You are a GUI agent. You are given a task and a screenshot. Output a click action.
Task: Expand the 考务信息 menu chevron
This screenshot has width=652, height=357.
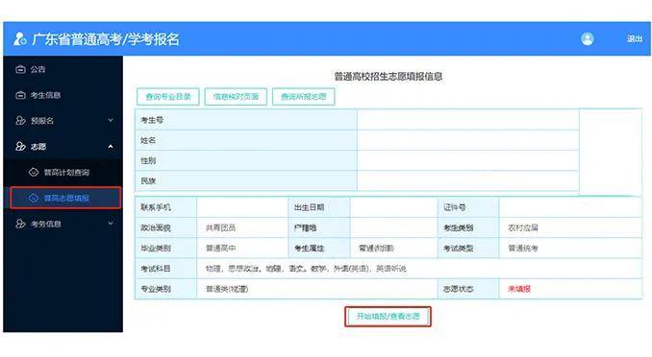[x=111, y=224]
